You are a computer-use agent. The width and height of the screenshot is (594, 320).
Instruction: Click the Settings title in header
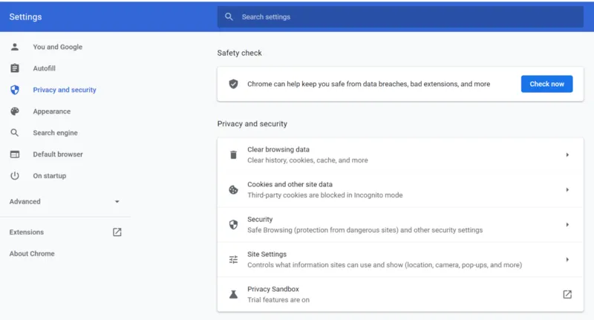(x=25, y=16)
